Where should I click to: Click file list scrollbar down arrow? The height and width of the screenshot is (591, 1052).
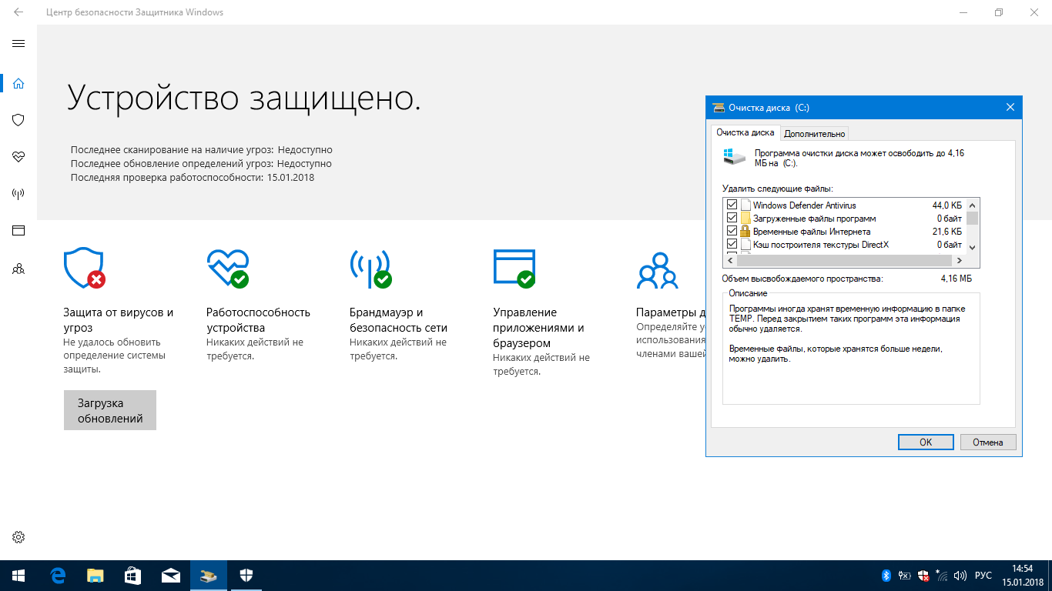pyautogui.click(x=972, y=247)
